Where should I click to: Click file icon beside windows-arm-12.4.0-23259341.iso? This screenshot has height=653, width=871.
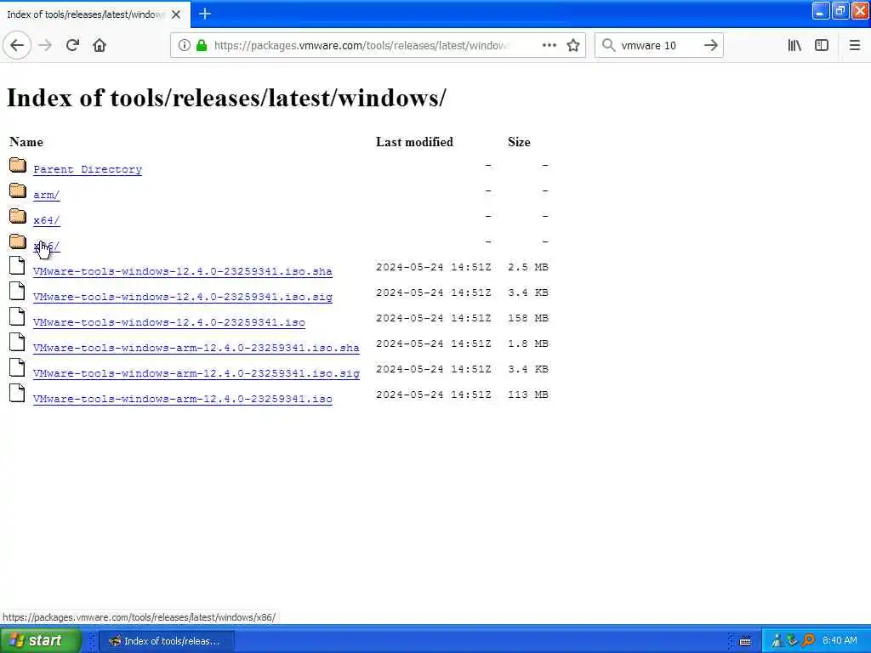(x=17, y=393)
